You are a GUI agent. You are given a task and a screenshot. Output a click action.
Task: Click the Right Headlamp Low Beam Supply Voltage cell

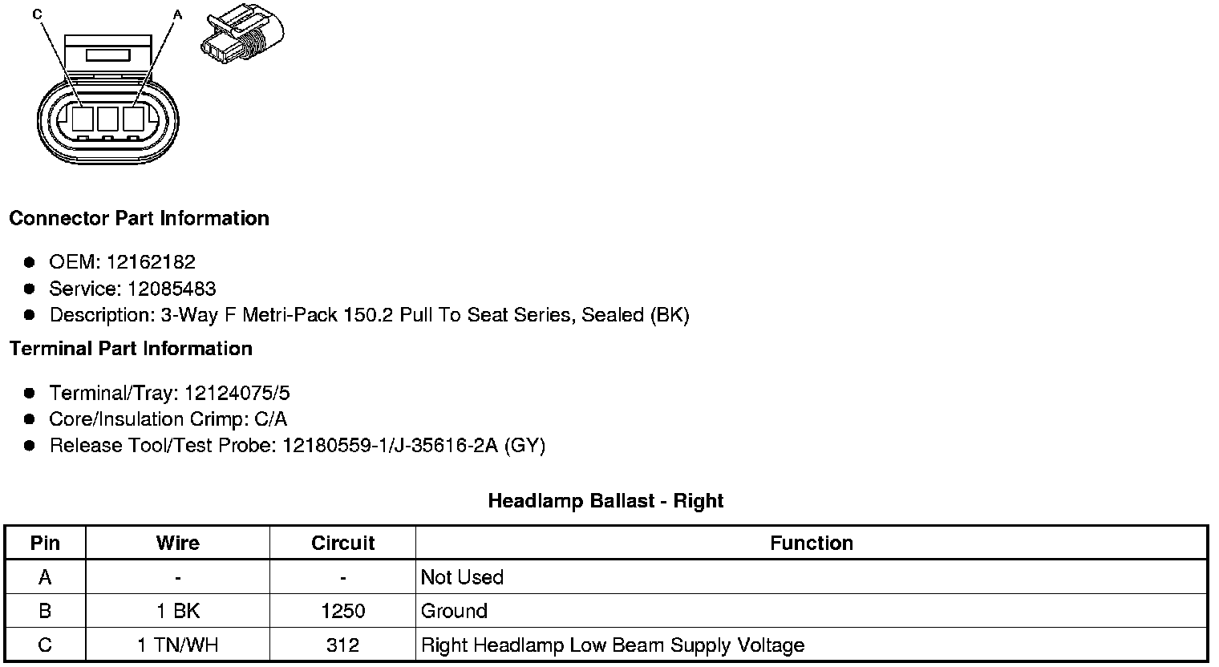pos(612,645)
